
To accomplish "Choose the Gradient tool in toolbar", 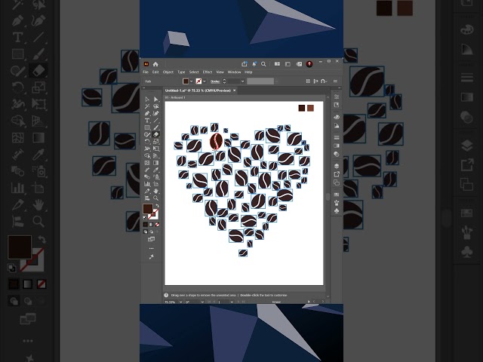I will [156, 163].
